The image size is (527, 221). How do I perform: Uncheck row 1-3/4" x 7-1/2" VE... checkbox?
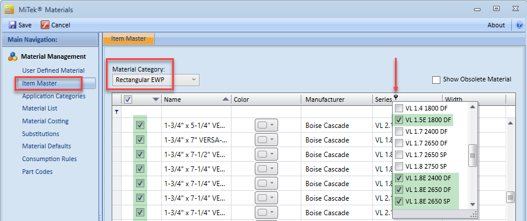point(140,155)
